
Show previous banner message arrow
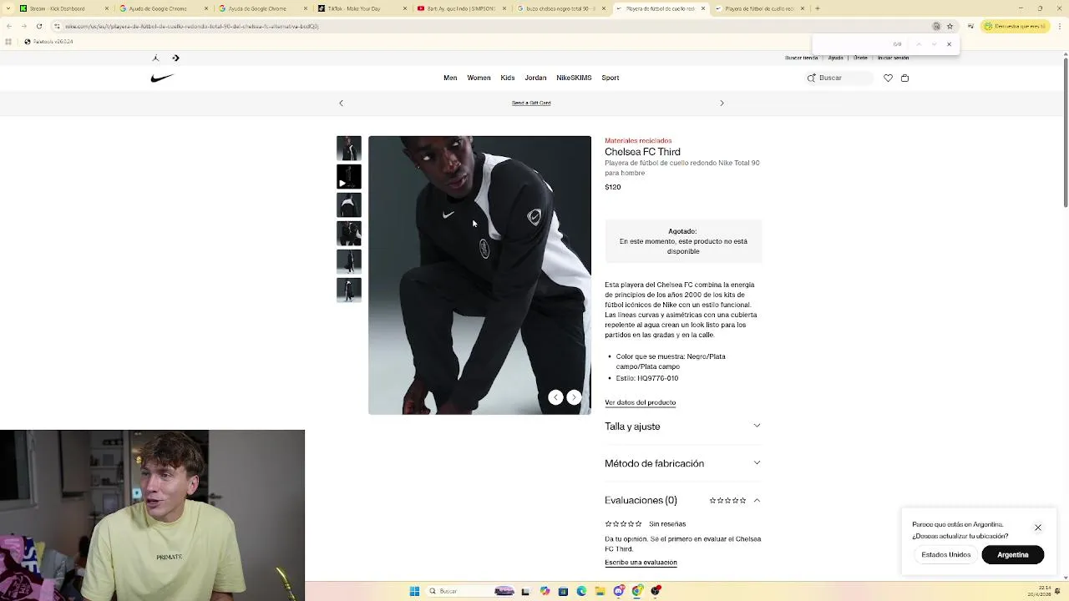click(x=341, y=103)
